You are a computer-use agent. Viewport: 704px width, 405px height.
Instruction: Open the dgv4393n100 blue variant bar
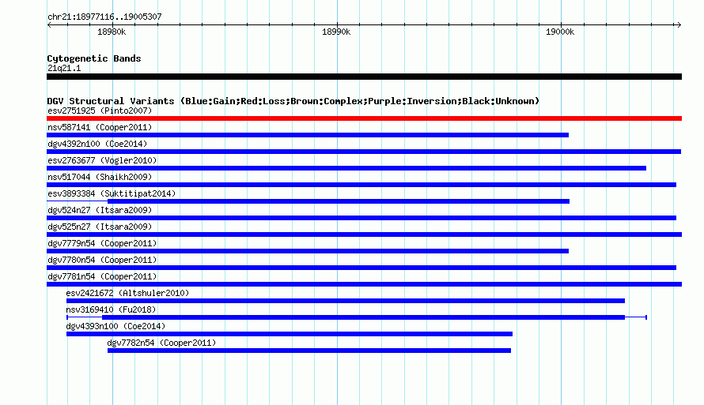290,334
